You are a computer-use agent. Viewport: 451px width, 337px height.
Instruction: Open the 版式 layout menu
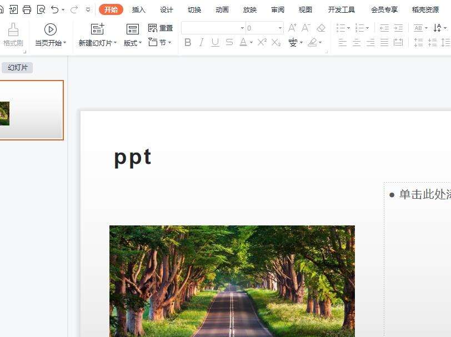coord(133,35)
